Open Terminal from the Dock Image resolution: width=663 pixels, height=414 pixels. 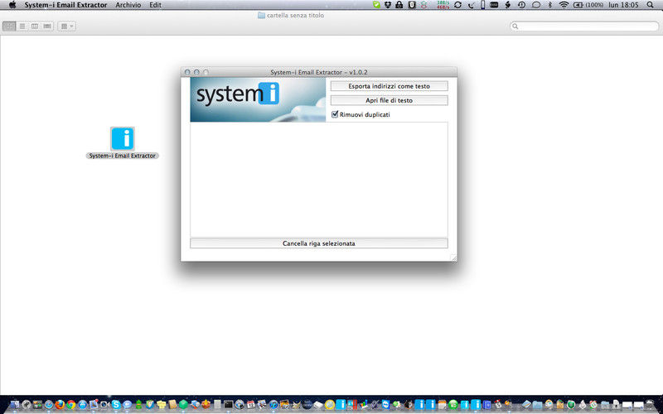pyautogui.click(x=229, y=404)
